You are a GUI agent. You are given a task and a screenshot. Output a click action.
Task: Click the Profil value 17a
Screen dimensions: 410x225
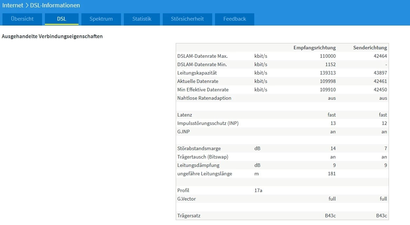[258, 190]
